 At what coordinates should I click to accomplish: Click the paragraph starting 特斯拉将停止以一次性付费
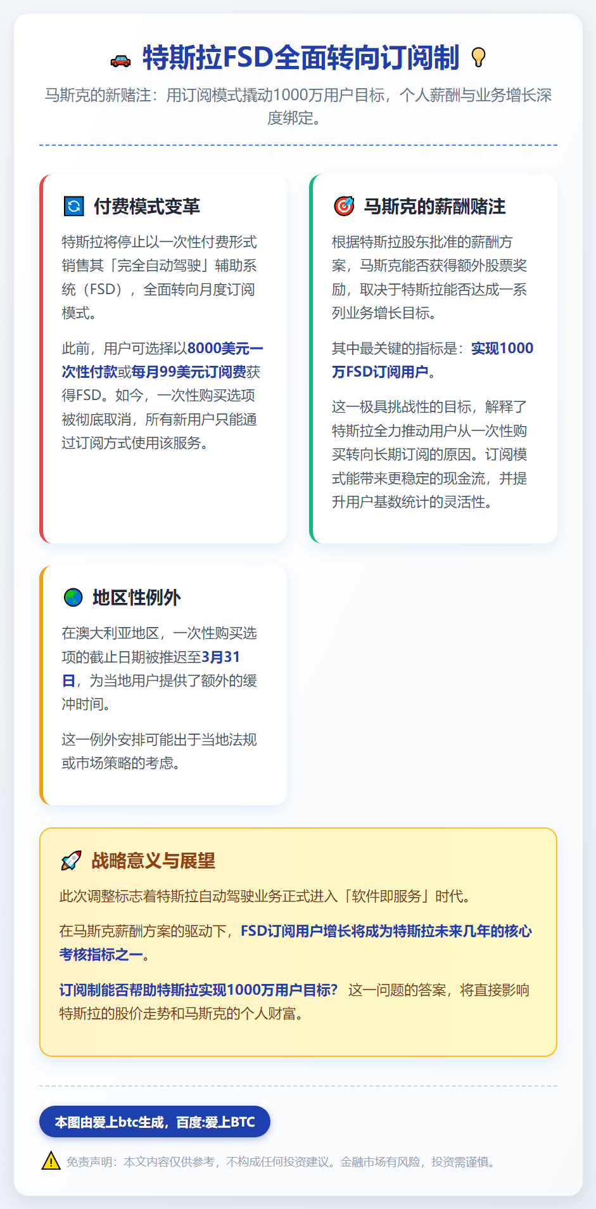point(160,277)
